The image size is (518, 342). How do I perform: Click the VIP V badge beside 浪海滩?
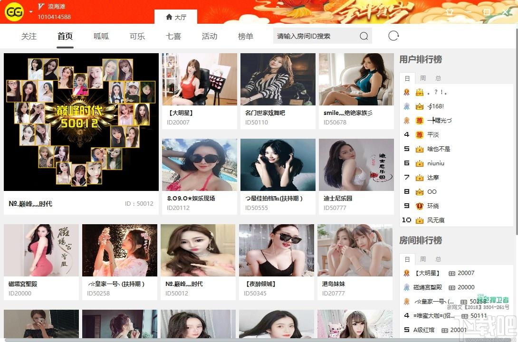pyautogui.click(x=41, y=6)
